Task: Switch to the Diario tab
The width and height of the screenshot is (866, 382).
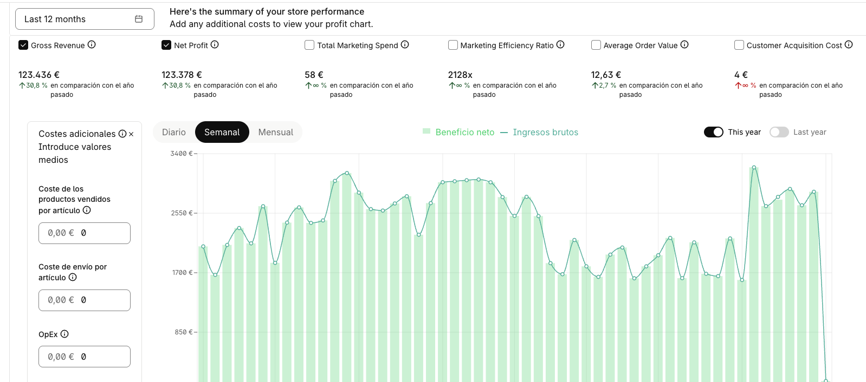Action: (174, 132)
